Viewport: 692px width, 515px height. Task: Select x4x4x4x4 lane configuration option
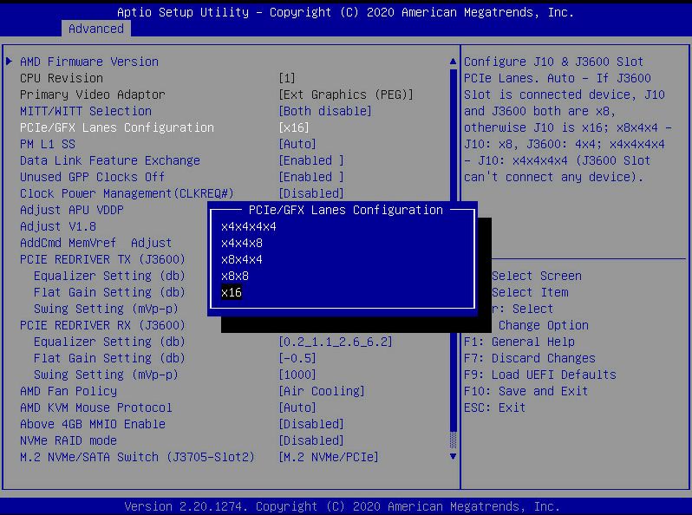pos(248,226)
